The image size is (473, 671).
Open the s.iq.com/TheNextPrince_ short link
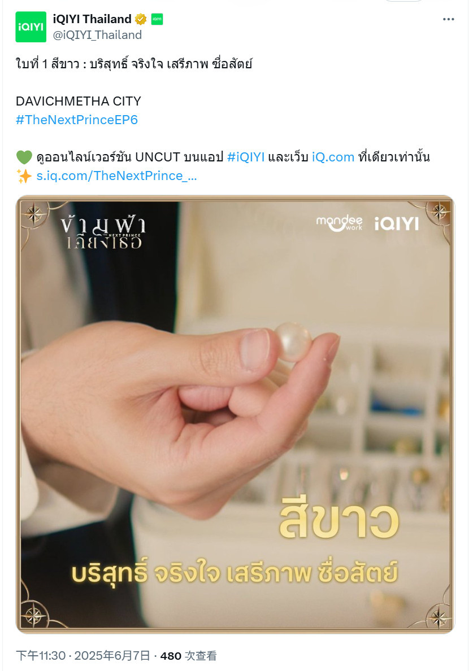click(116, 176)
